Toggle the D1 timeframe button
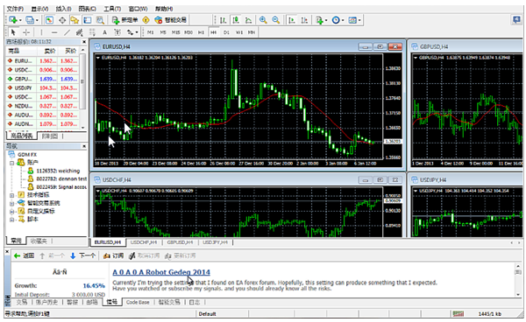 226,32
